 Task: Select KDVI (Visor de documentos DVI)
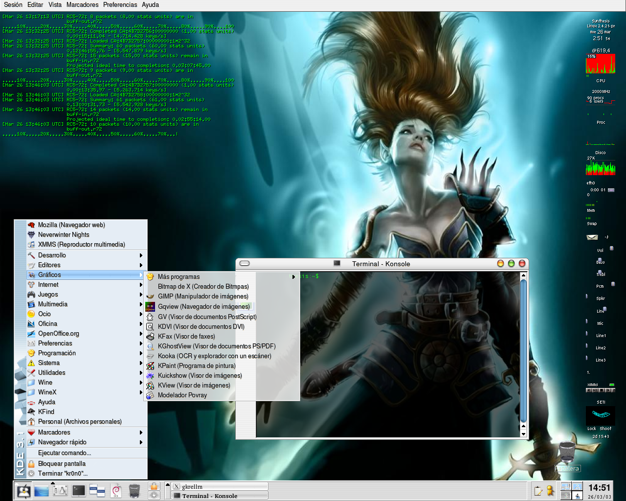click(223, 327)
